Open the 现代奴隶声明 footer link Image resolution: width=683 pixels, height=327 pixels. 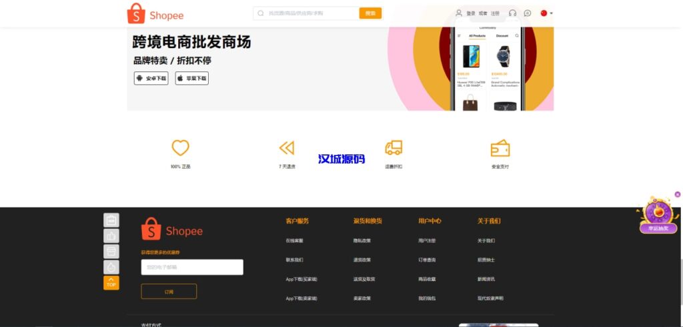tap(490, 298)
